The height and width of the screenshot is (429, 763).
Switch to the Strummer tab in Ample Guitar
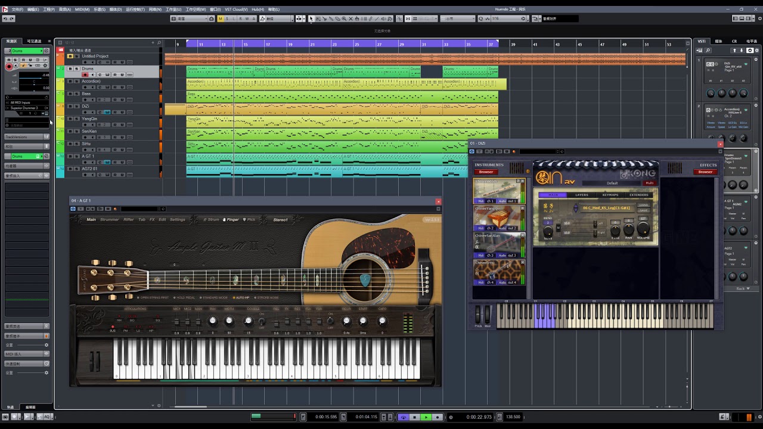(109, 220)
